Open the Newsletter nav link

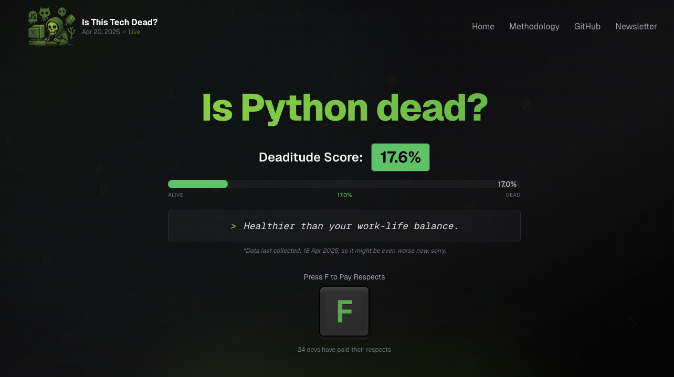(x=636, y=26)
